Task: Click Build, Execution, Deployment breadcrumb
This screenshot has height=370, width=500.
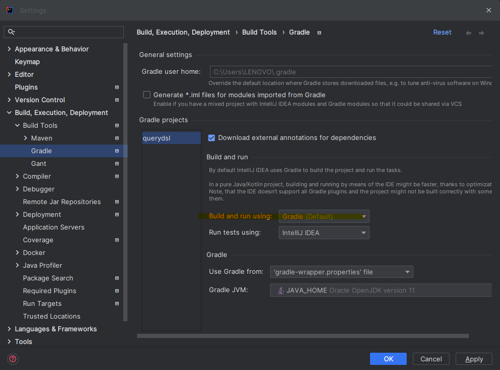Action: pos(183,33)
